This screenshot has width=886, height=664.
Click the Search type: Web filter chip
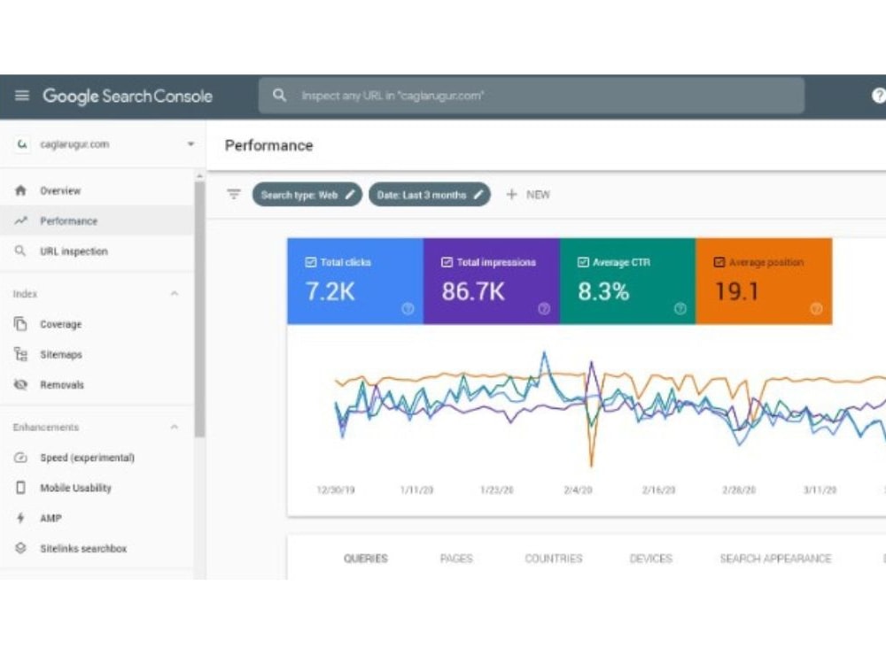307,194
